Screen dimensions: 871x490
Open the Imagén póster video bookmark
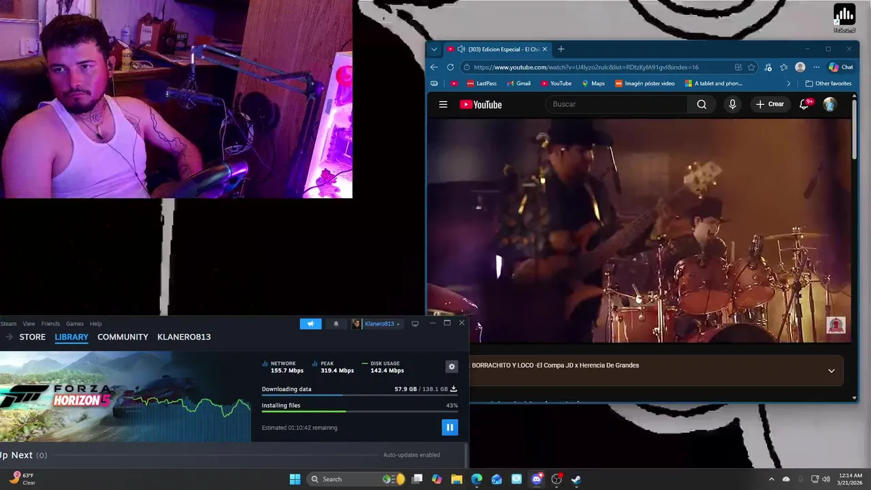(645, 83)
